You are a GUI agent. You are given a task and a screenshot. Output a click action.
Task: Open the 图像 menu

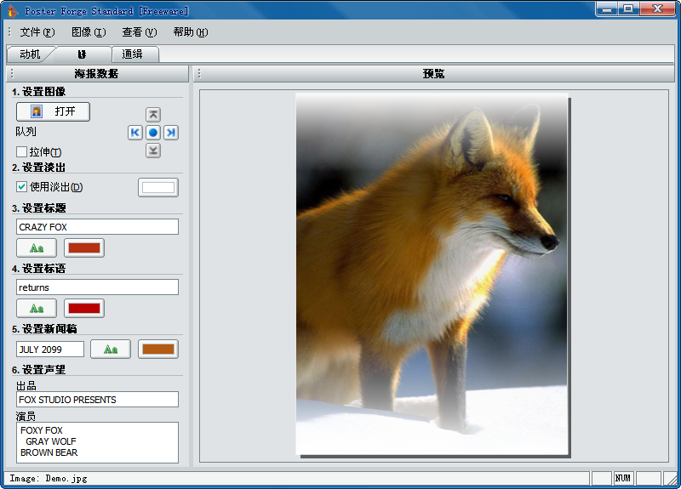pos(89,32)
